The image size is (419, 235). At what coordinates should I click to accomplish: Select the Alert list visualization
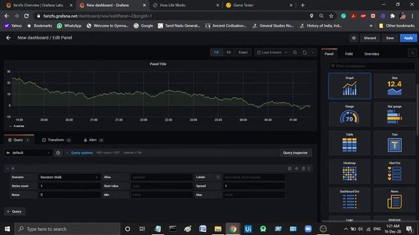point(394,171)
